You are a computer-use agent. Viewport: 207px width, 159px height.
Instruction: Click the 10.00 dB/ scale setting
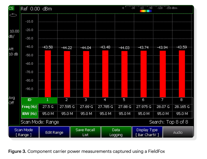point(14,34)
